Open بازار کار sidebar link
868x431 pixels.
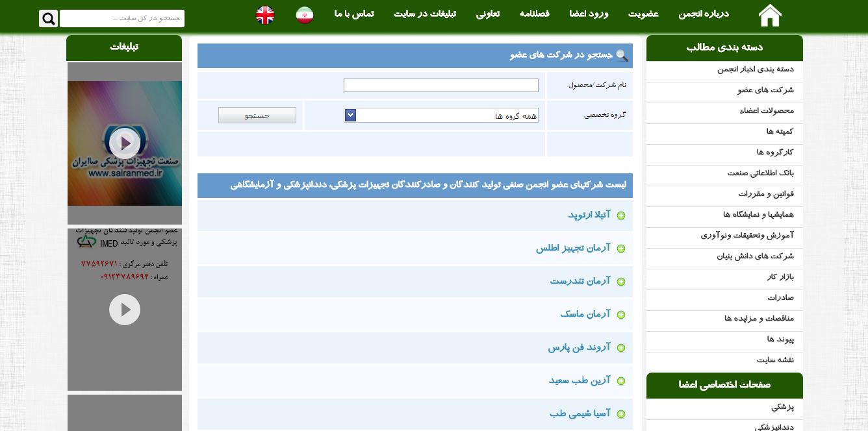(780, 277)
